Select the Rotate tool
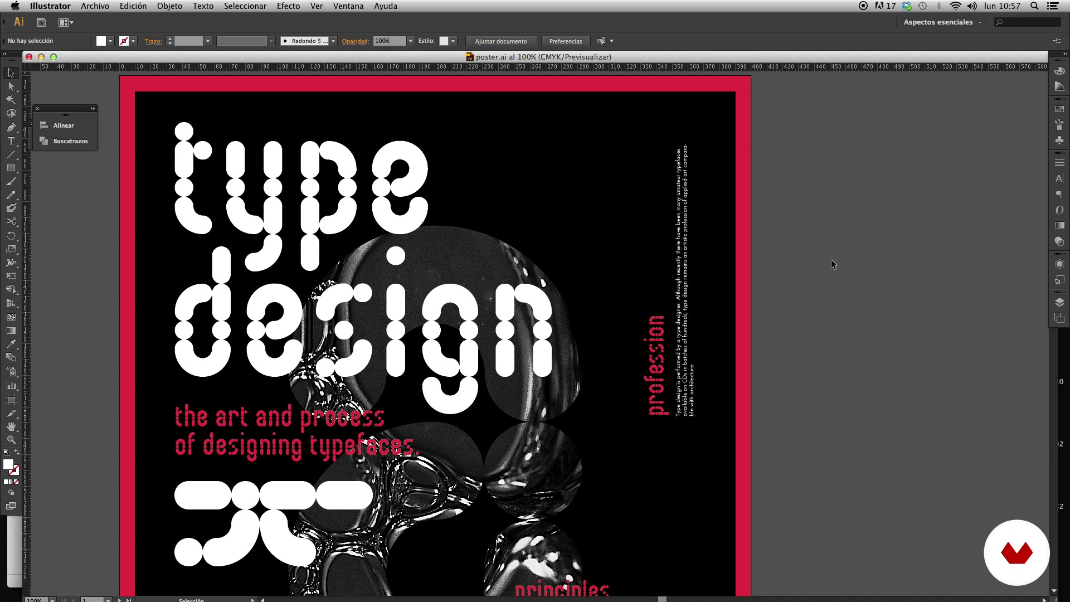Image resolution: width=1070 pixels, height=602 pixels. (11, 236)
